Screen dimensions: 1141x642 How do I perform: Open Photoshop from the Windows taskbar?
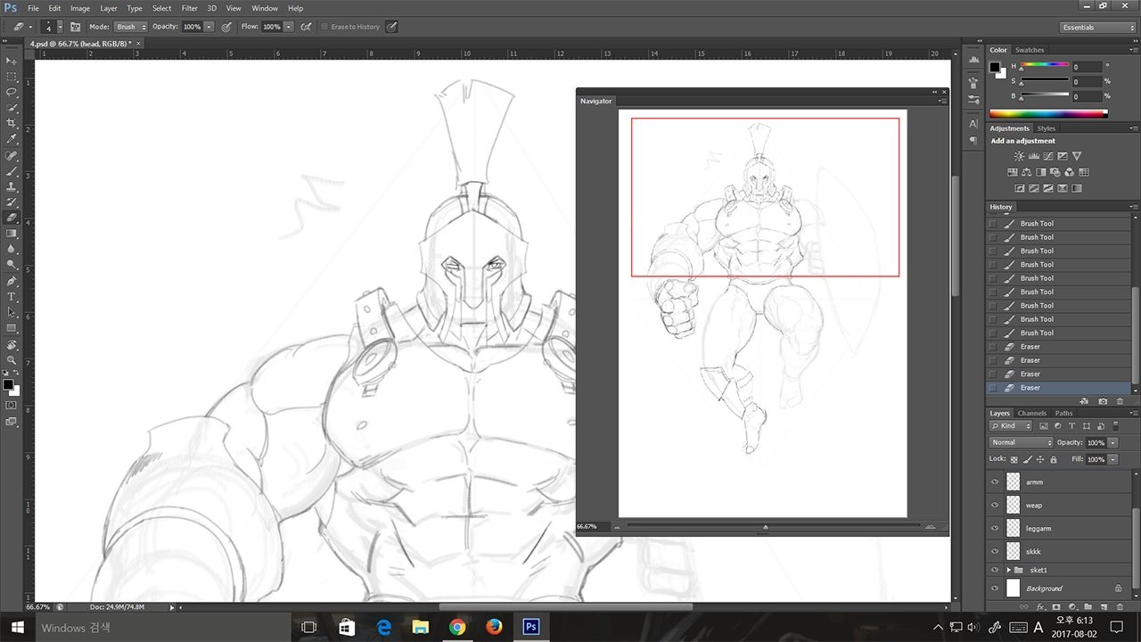click(x=531, y=627)
